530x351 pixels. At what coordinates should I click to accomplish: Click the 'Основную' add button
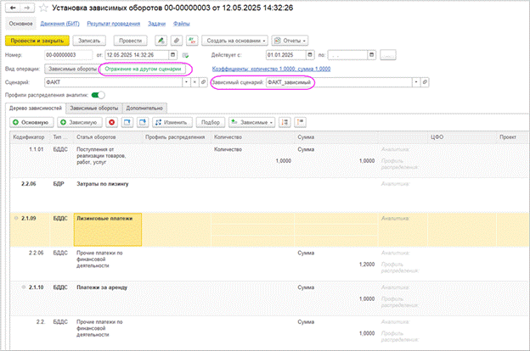31,123
